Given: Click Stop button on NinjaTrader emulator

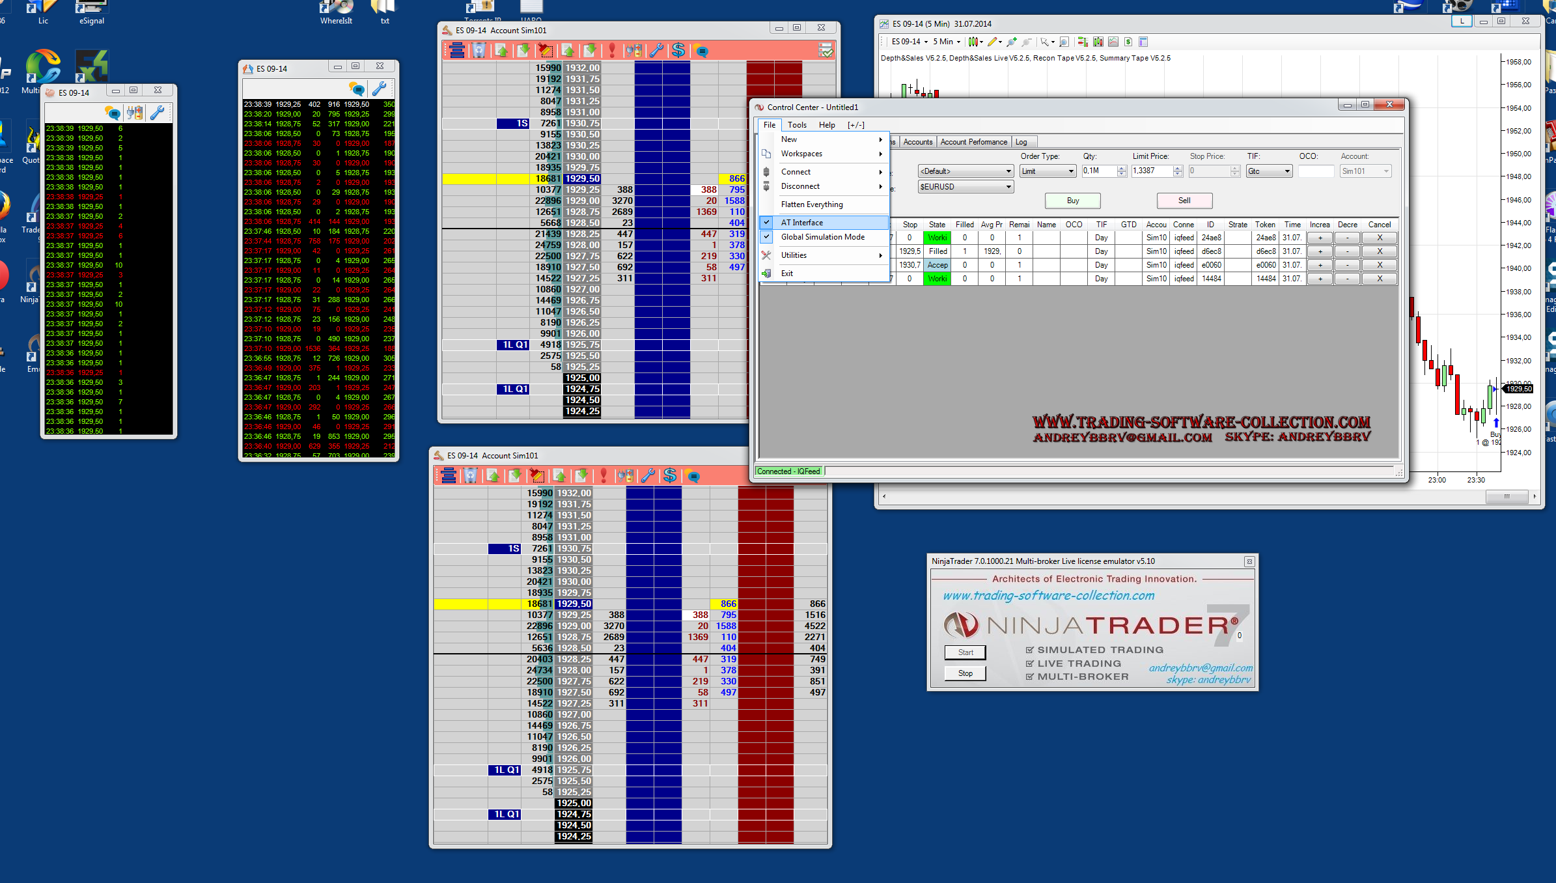Looking at the screenshot, I should [965, 673].
